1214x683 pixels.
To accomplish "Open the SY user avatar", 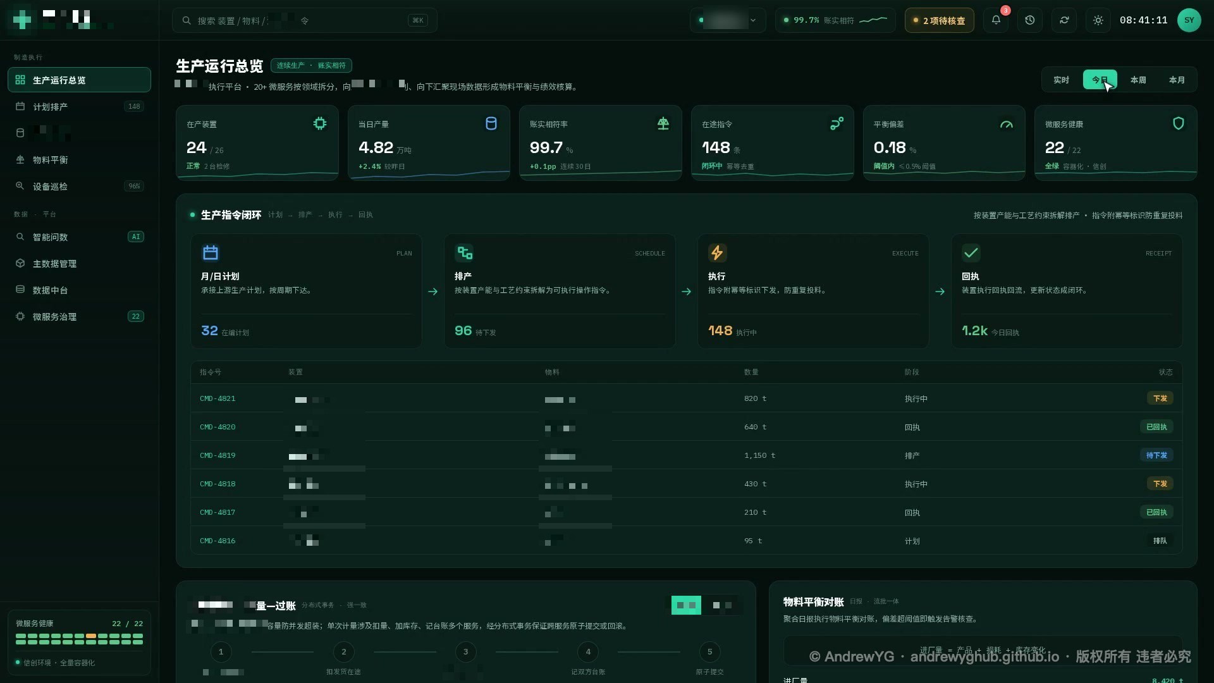I will point(1189,20).
